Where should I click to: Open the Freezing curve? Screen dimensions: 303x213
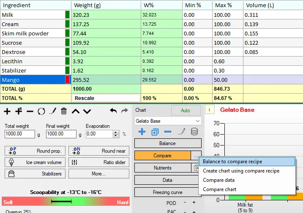(167, 192)
